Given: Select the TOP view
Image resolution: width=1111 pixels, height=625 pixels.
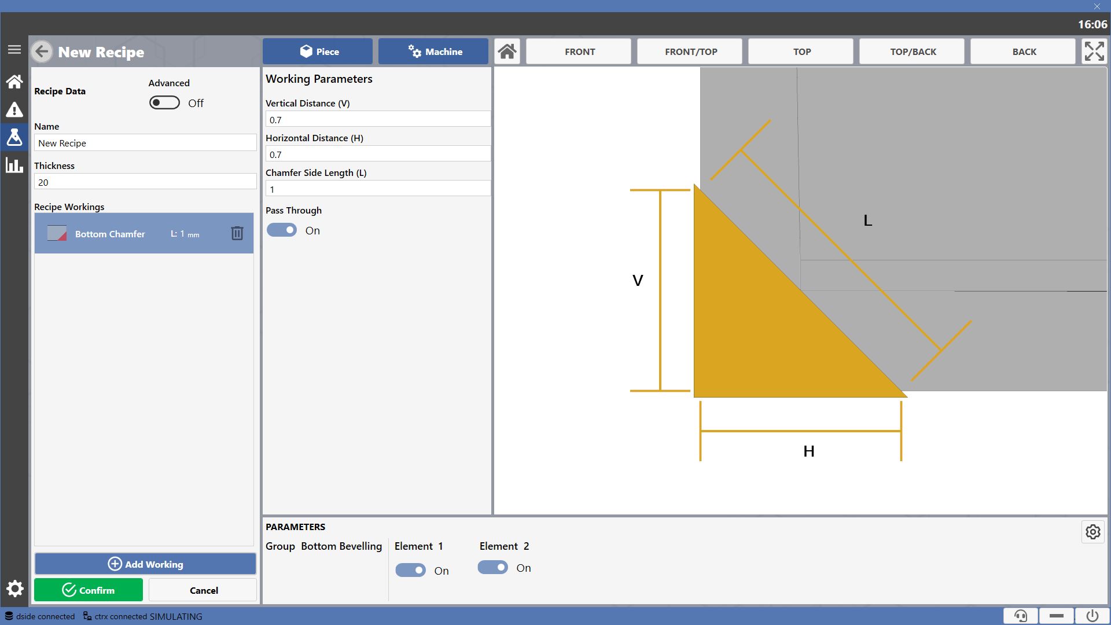Looking at the screenshot, I should (x=801, y=52).
